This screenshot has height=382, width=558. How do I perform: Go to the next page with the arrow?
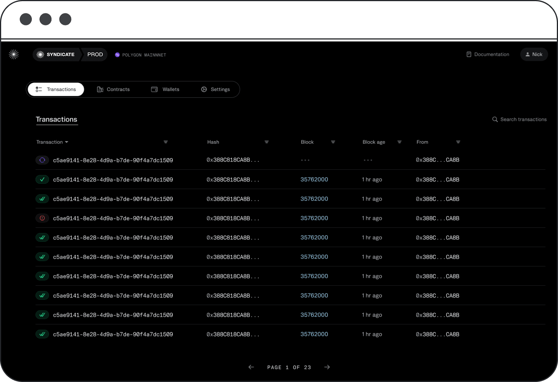click(327, 367)
